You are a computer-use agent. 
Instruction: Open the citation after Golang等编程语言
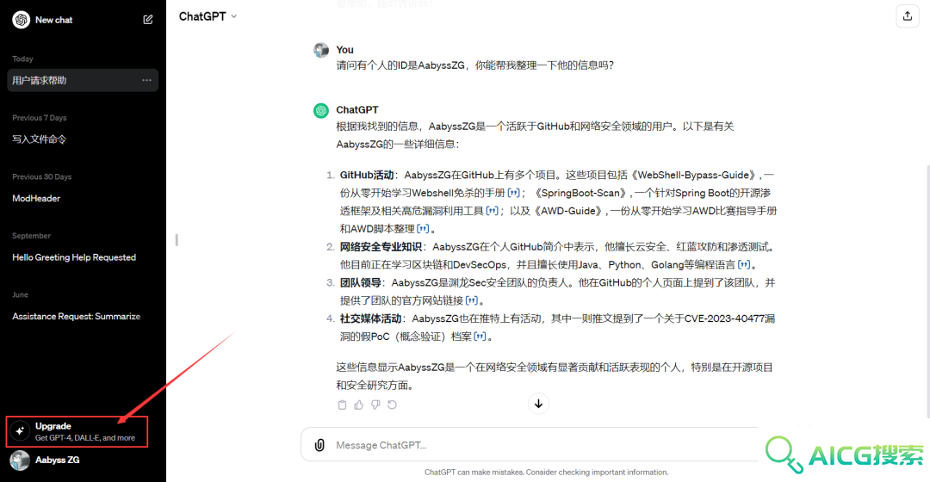tap(744, 264)
